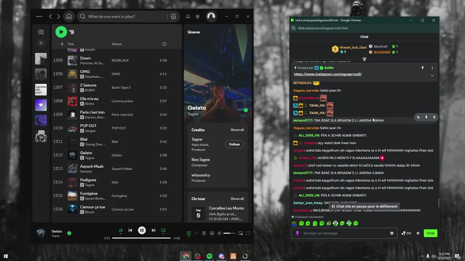The image size is (465, 261).
Task: Click the duration clock column header
Action: (x=164, y=44)
